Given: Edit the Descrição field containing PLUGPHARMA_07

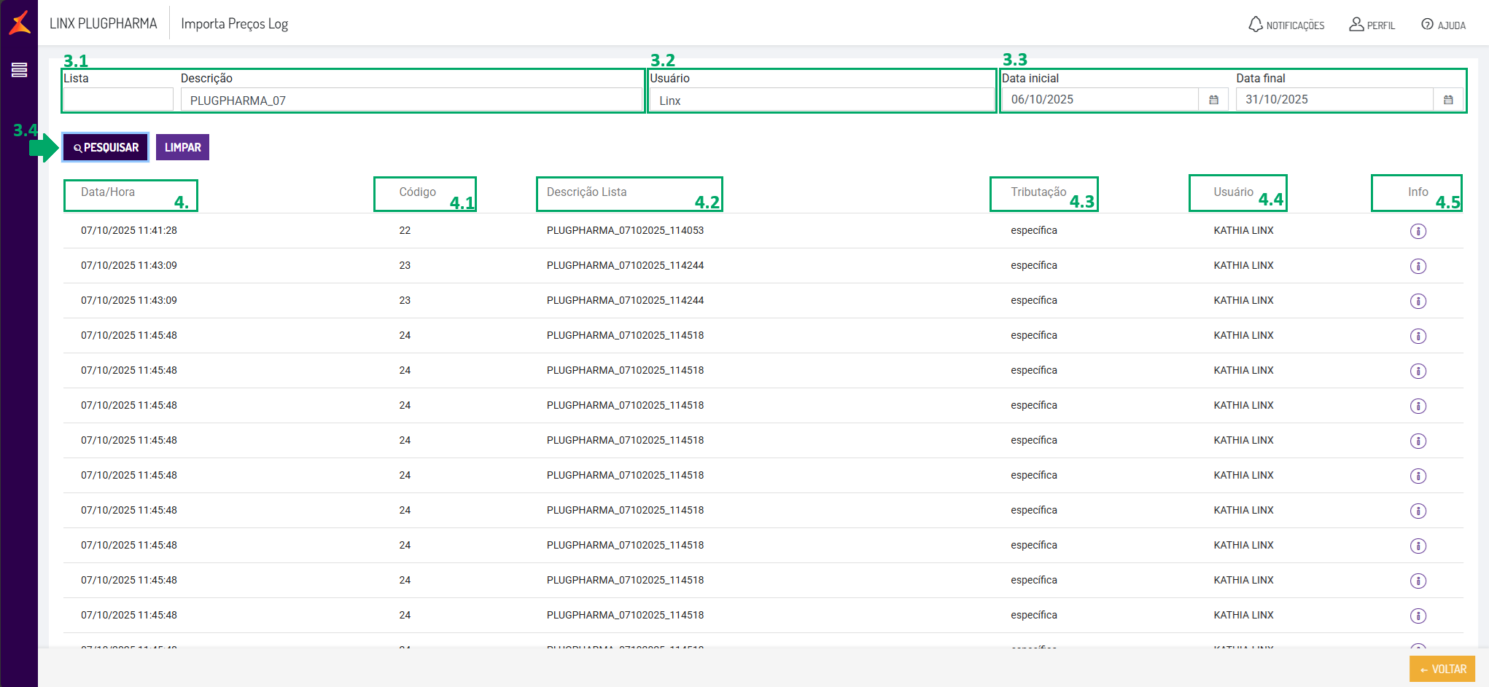Looking at the screenshot, I should [411, 100].
